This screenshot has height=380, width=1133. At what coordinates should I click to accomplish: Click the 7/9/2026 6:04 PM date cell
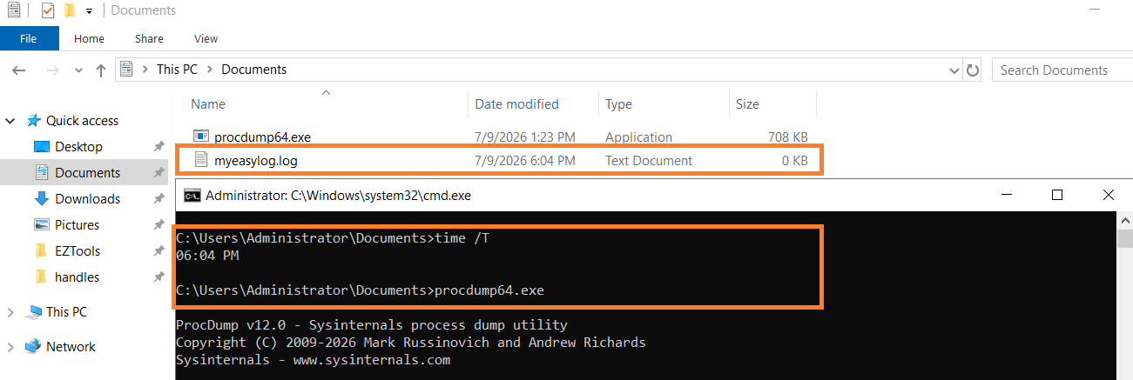point(524,160)
